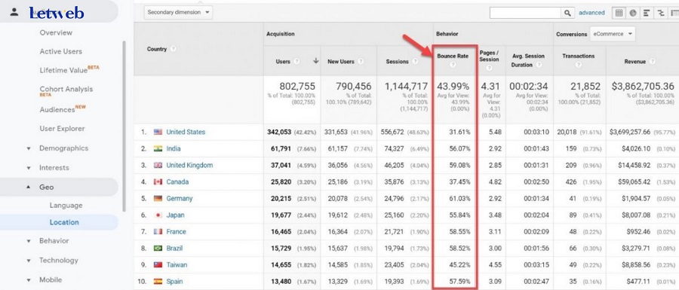Open the eCommerce conversions dropdown
The image size is (679, 290).
point(613,34)
